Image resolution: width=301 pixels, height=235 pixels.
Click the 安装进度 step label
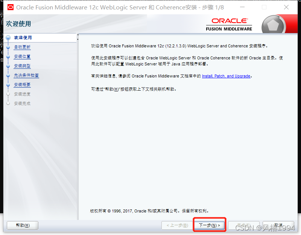pyautogui.click(x=22, y=94)
